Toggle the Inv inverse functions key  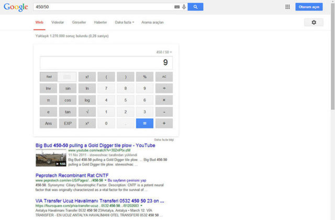point(48,88)
